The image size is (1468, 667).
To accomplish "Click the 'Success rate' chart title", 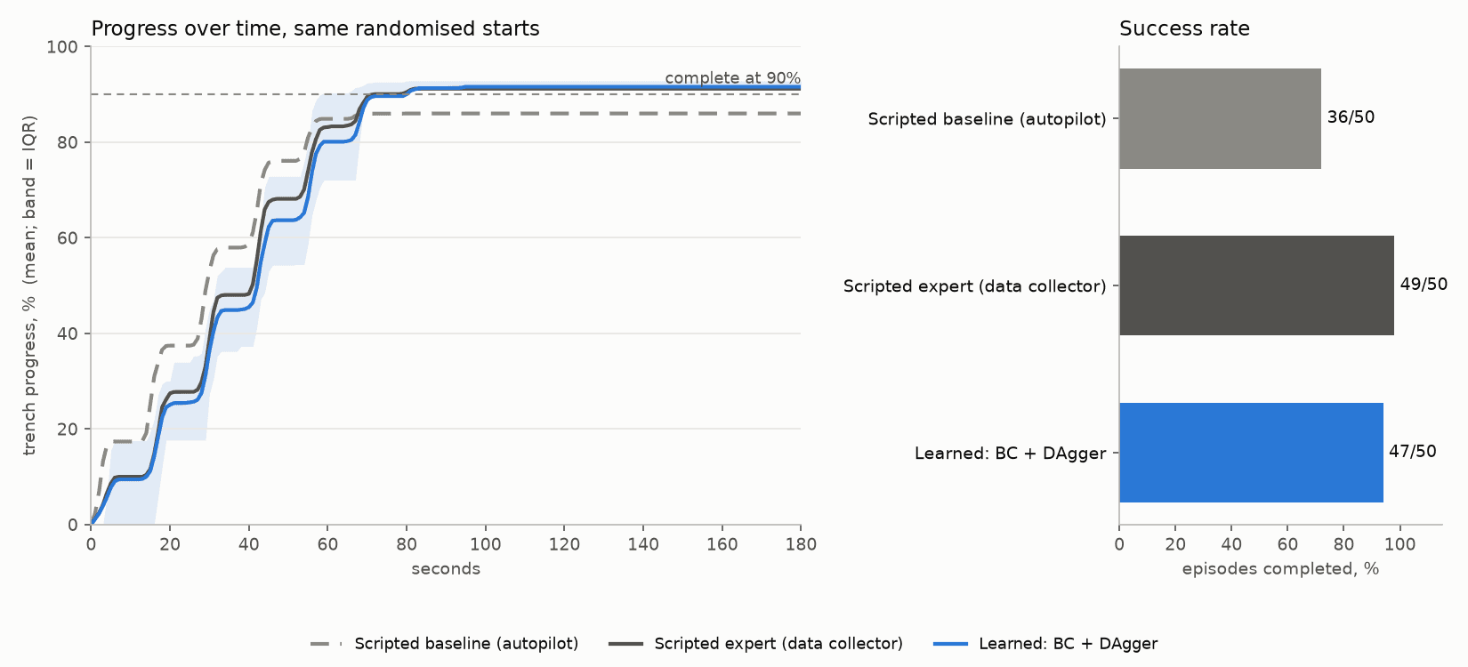I will (1184, 28).
